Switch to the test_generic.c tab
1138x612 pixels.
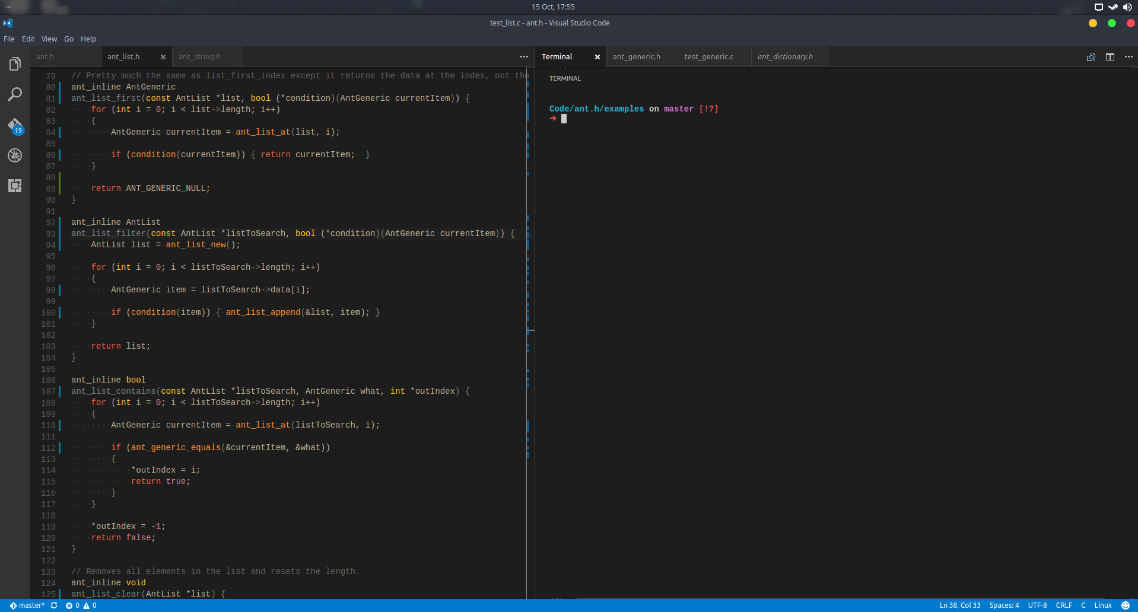[714, 57]
